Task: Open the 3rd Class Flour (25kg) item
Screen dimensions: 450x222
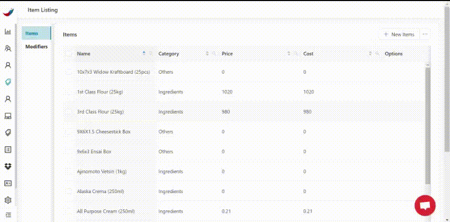Action: click(100, 112)
